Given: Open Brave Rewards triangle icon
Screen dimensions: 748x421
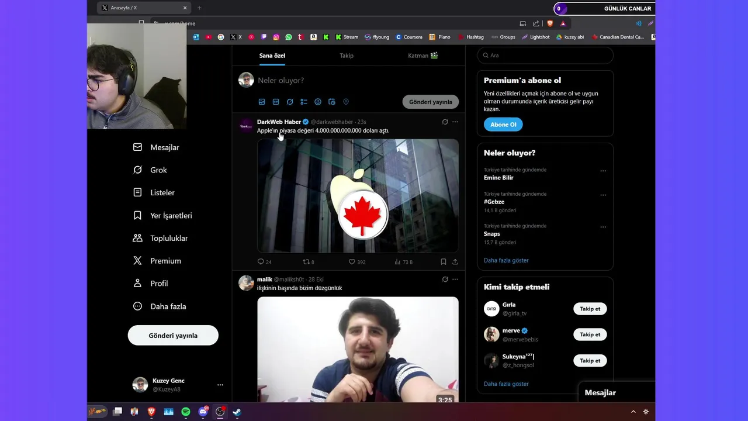Looking at the screenshot, I should (563, 23).
